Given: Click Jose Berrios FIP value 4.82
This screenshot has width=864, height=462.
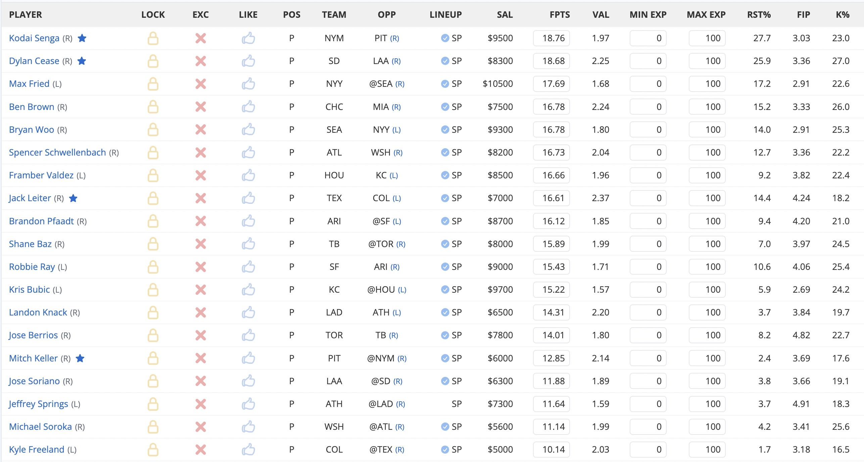Looking at the screenshot, I should [x=801, y=335].
